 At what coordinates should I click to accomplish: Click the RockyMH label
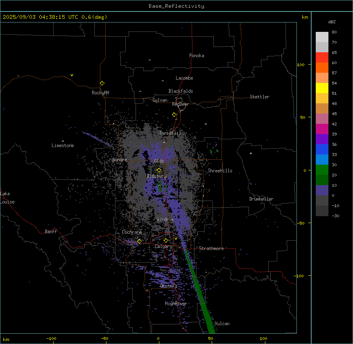click(x=100, y=93)
